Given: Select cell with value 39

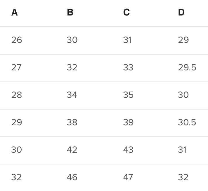Looking at the screenshot, I should pyautogui.click(x=128, y=122).
